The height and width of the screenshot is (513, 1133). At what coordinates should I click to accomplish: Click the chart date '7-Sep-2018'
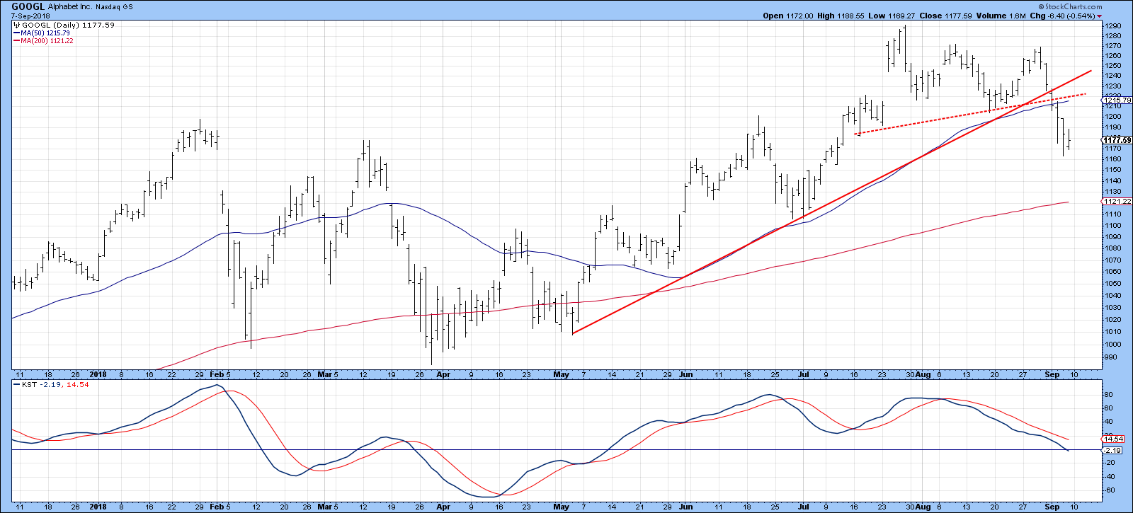29,16
